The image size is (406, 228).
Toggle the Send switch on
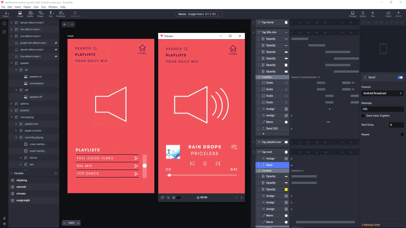400,77
